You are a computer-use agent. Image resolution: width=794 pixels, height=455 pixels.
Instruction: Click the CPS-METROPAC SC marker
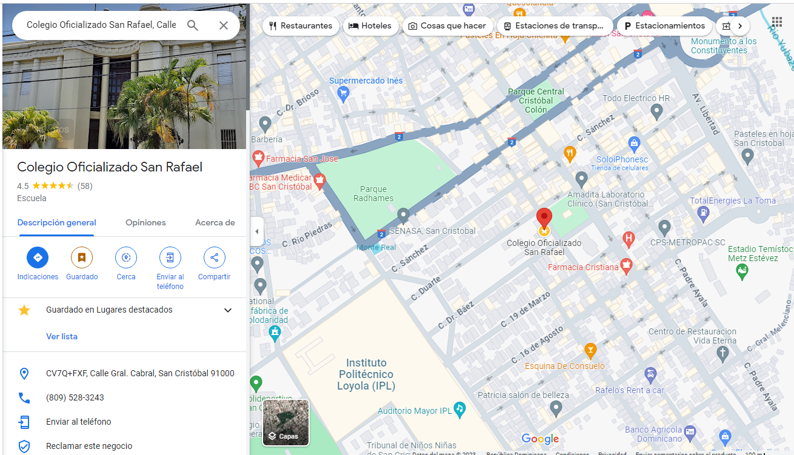[x=664, y=228]
